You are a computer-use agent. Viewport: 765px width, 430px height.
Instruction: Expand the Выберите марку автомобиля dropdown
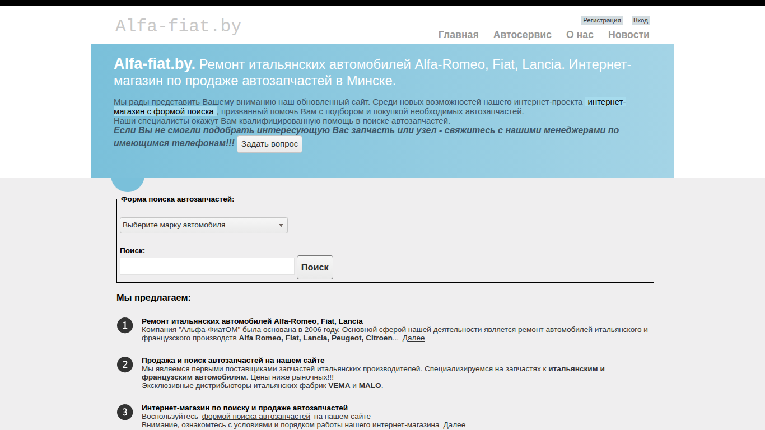point(204,225)
